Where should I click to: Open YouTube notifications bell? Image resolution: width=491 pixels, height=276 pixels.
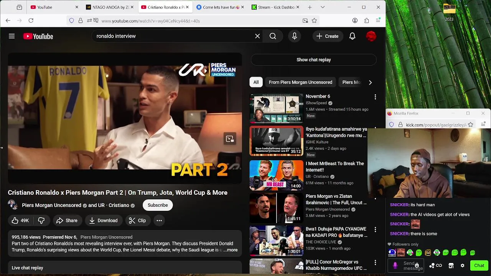tap(352, 36)
